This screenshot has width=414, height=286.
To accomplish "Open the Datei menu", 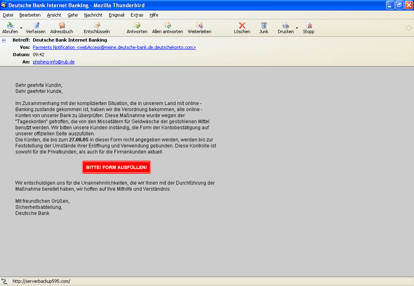I will [8, 15].
